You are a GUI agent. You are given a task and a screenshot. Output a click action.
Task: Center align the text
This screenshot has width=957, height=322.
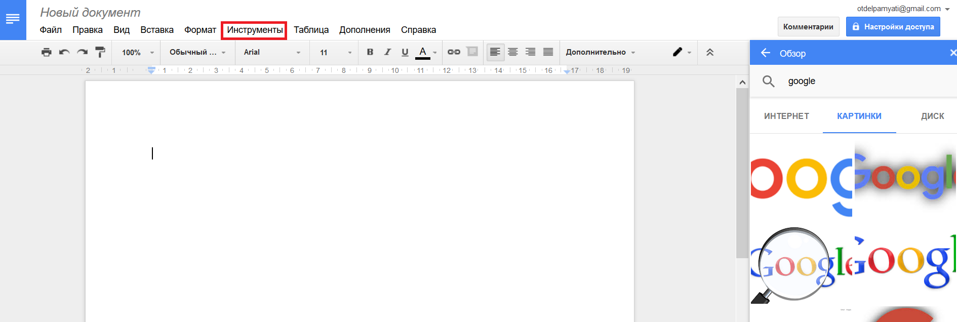point(513,52)
